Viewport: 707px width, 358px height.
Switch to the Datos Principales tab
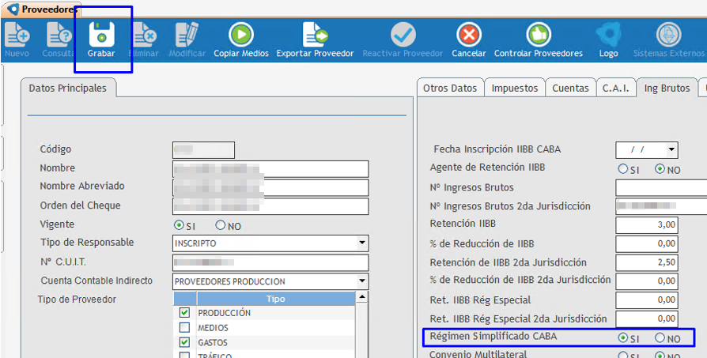68,88
